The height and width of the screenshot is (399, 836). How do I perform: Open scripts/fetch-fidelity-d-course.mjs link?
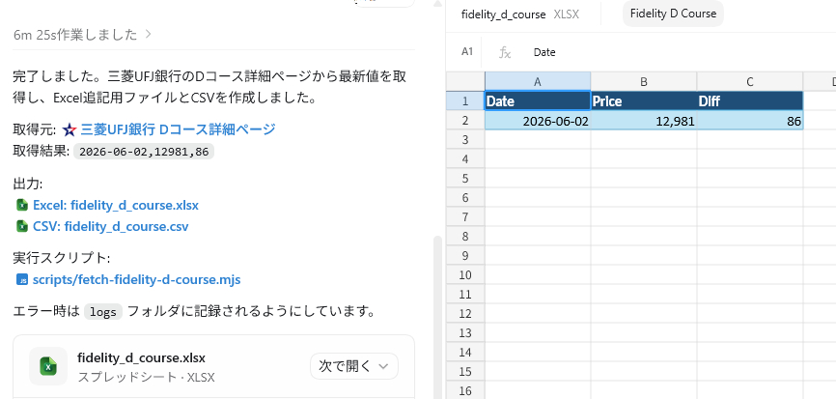[x=136, y=279]
